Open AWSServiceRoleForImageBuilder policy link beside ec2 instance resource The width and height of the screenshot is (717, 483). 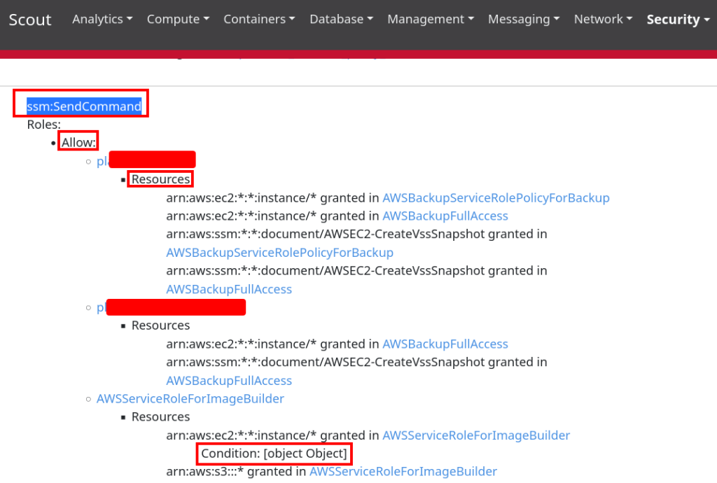tap(475, 435)
